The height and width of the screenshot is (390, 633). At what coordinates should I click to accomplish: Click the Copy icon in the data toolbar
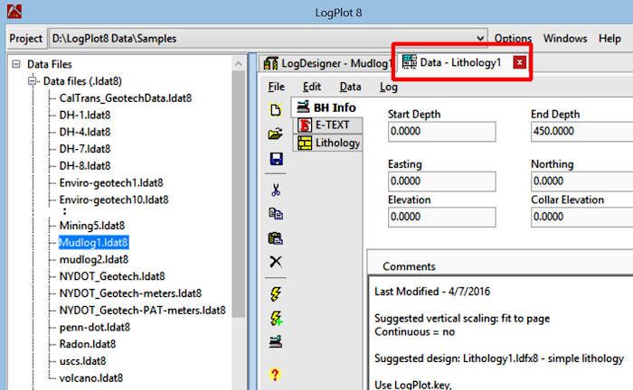[276, 214]
